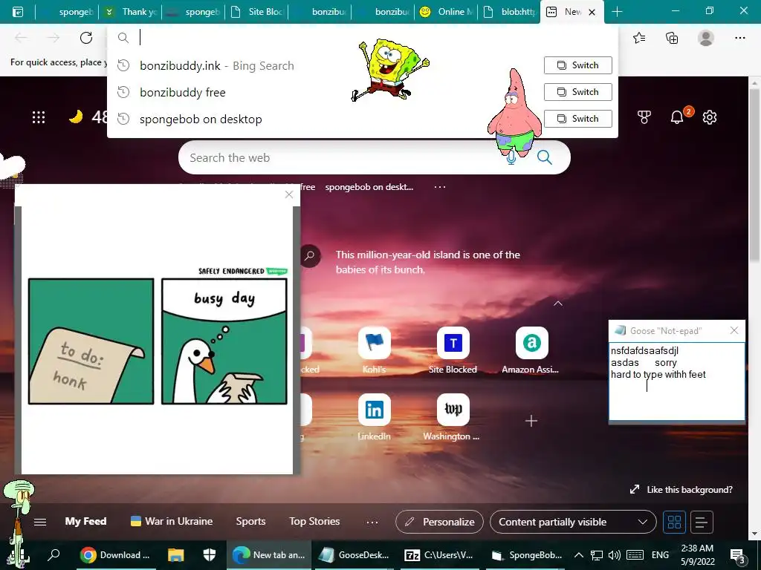Open the Favorites star menu
The width and height of the screenshot is (761, 570).
pyautogui.click(x=639, y=38)
